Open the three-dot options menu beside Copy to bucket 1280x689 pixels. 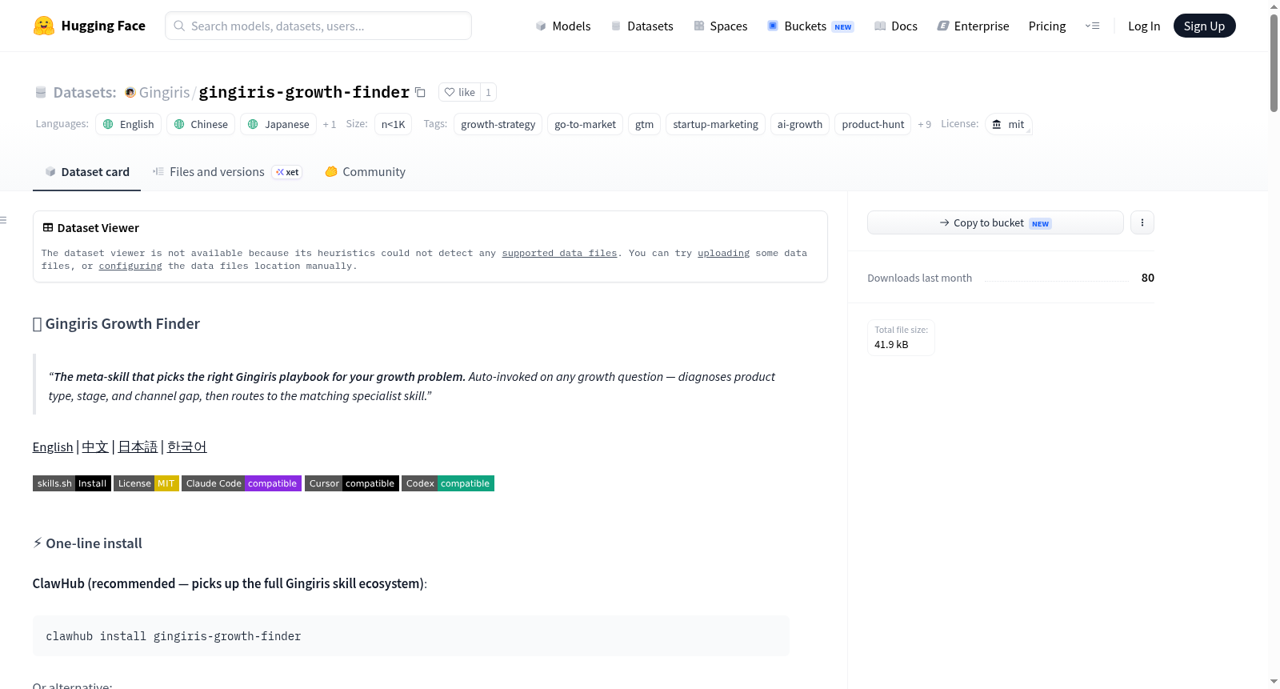pos(1142,222)
